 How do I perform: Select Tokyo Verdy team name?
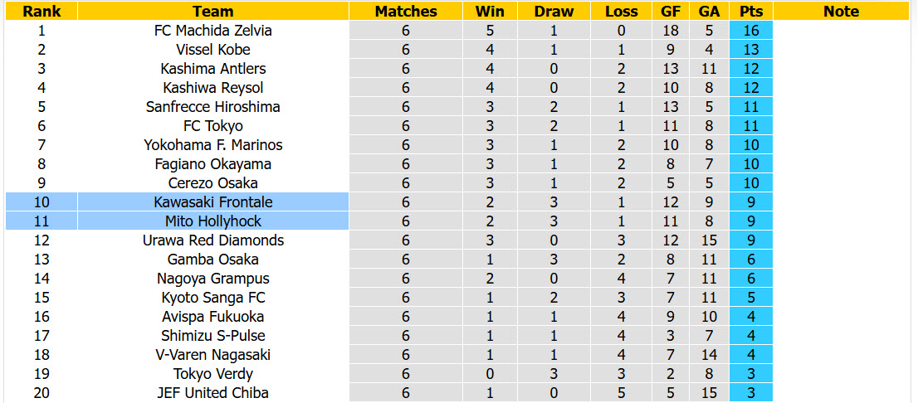tap(213, 374)
